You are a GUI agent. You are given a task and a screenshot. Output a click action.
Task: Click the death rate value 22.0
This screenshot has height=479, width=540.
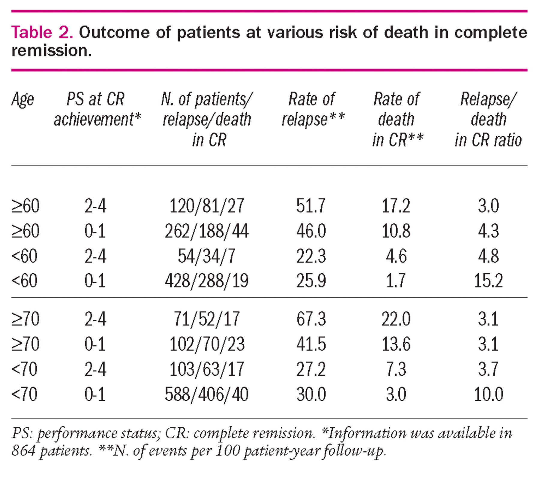click(x=396, y=319)
